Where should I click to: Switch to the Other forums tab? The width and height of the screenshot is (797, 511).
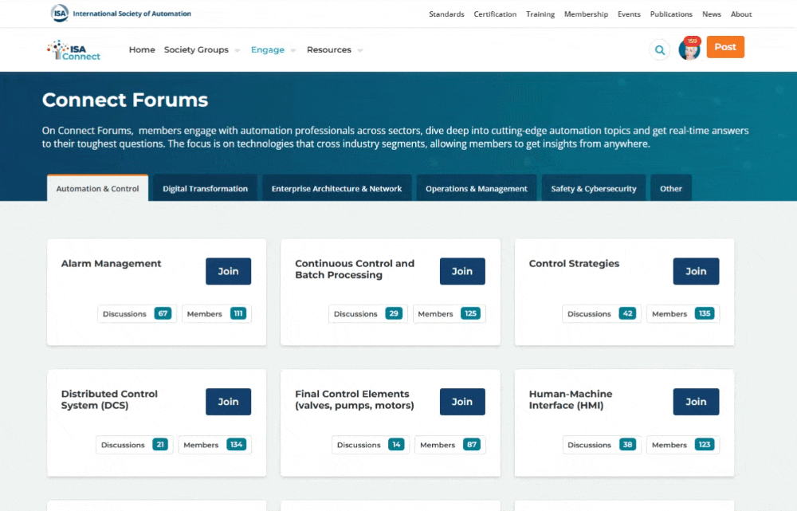tap(670, 188)
